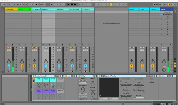Click the tempo field showing 80.25
This screenshot has height=105, width=178.
(19, 4)
